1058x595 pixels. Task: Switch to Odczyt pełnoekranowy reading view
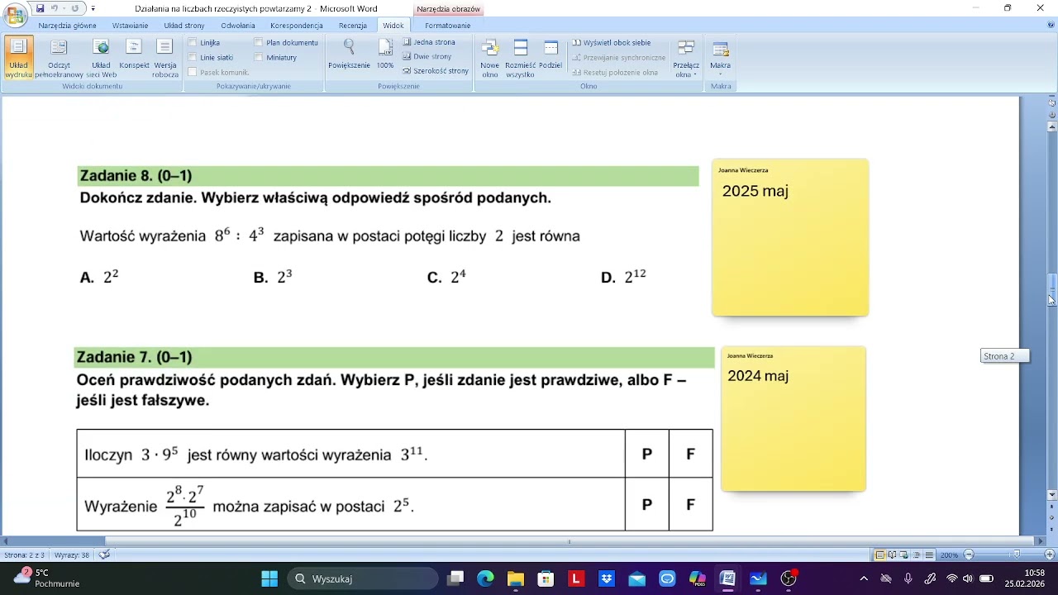point(59,58)
